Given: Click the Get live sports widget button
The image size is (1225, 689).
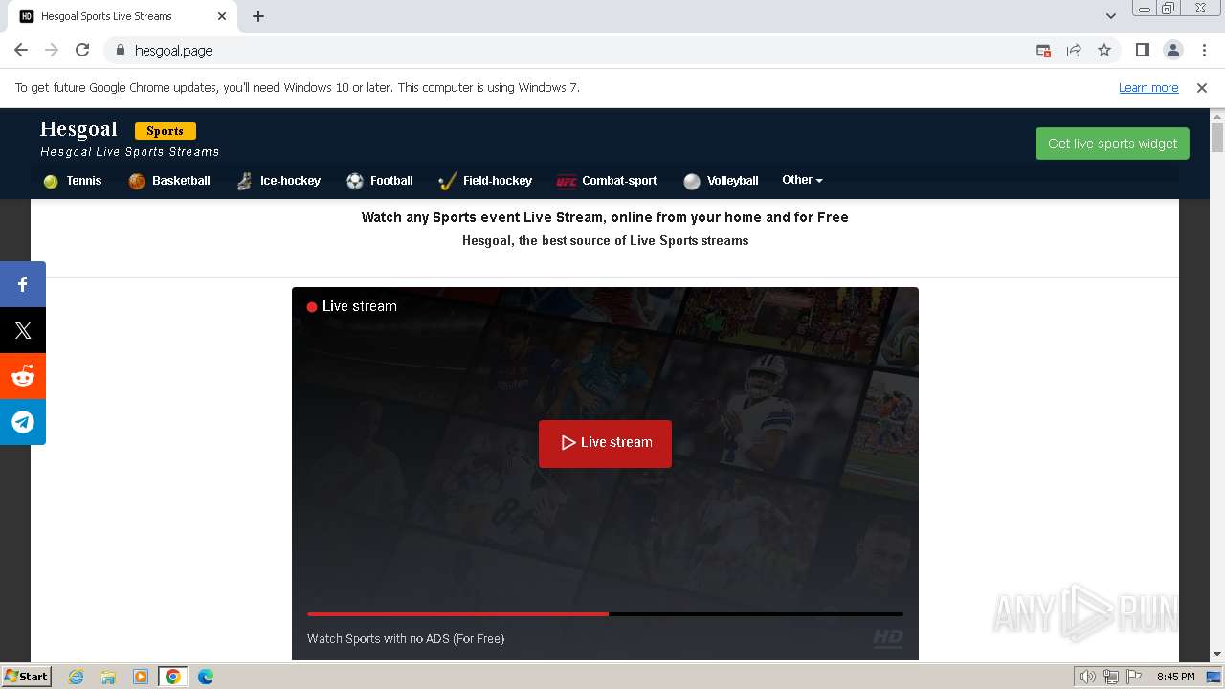Looking at the screenshot, I should (1112, 144).
